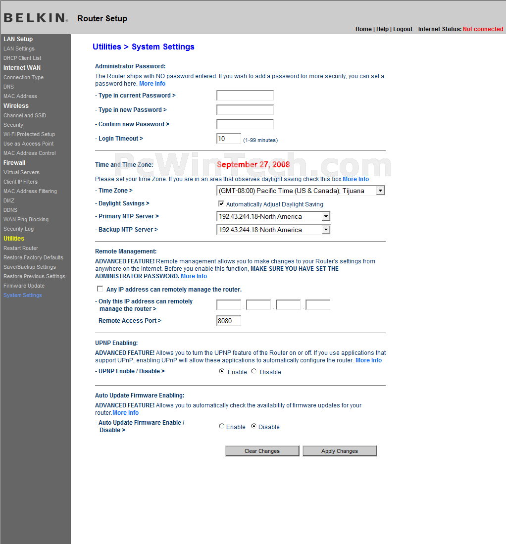
Task: Open DHCP Client List page
Action: coord(22,58)
